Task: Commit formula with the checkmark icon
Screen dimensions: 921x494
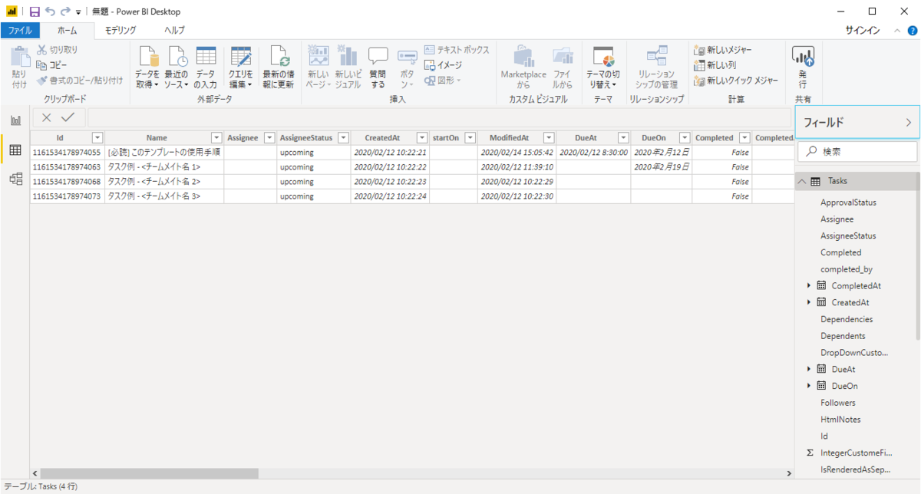Action: coord(68,117)
